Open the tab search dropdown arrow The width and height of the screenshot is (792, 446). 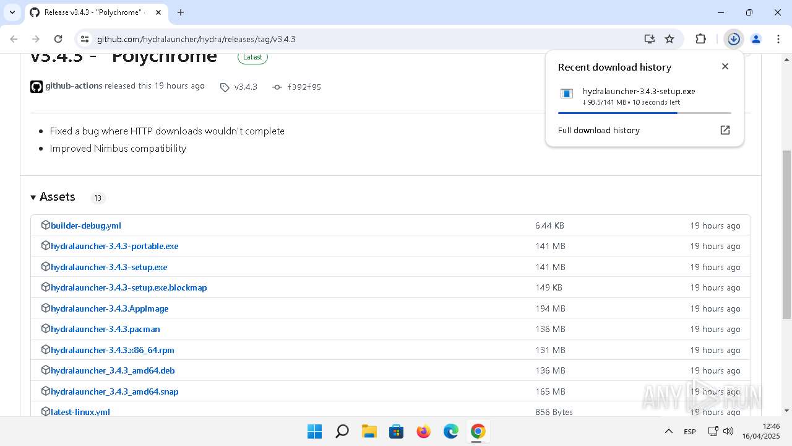[12, 12]
